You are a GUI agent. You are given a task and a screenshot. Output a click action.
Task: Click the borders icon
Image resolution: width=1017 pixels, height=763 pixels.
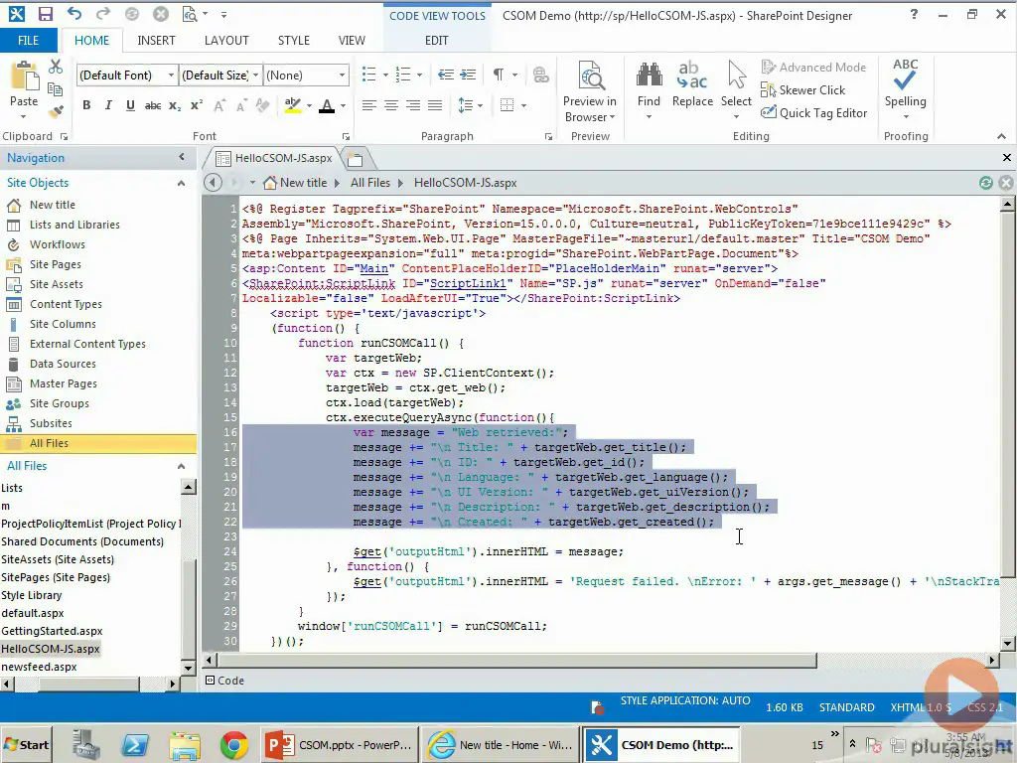coord(508,105)
